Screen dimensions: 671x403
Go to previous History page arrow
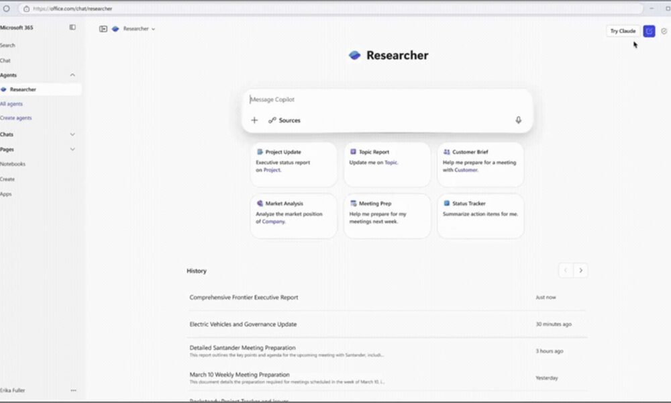click(x=566, y=270)
